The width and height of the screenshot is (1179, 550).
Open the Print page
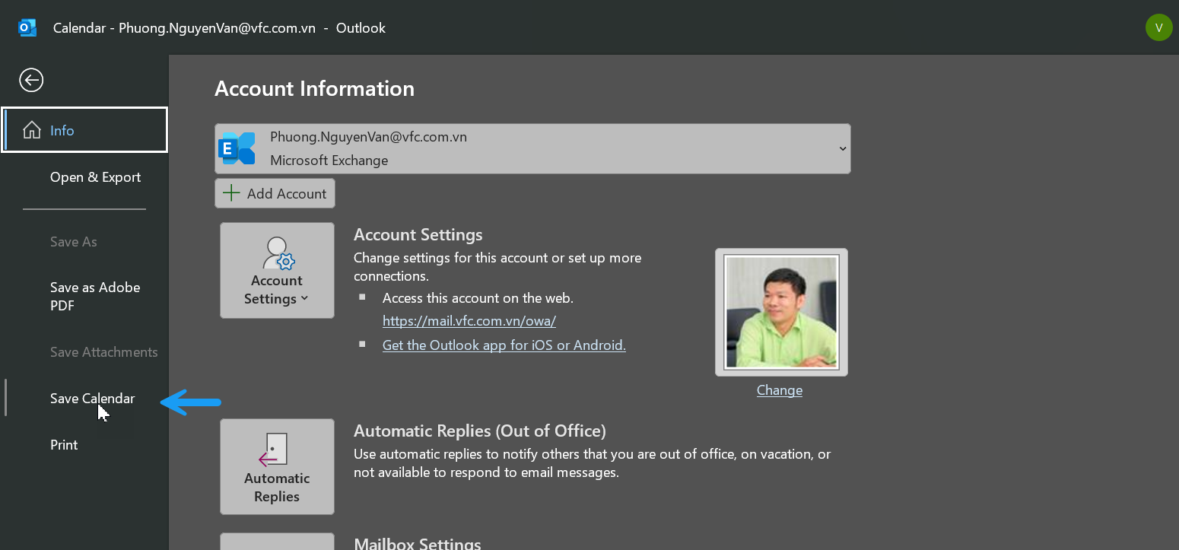(x=64, y=445)
